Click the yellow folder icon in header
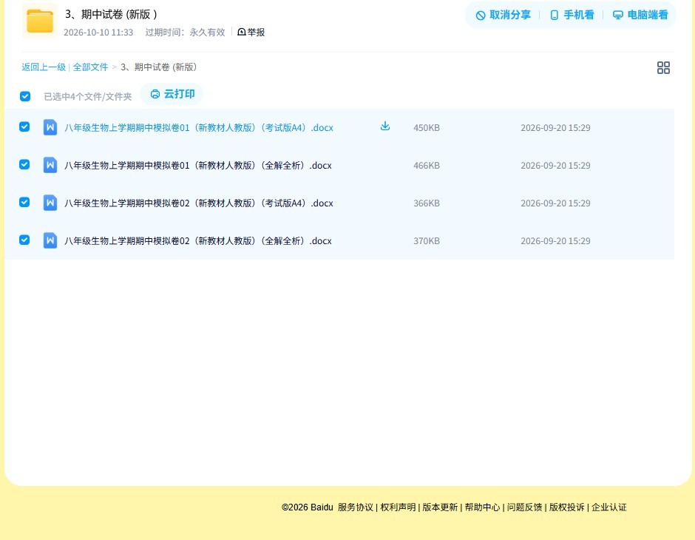The image size is (695, 540). coord(40,21)
